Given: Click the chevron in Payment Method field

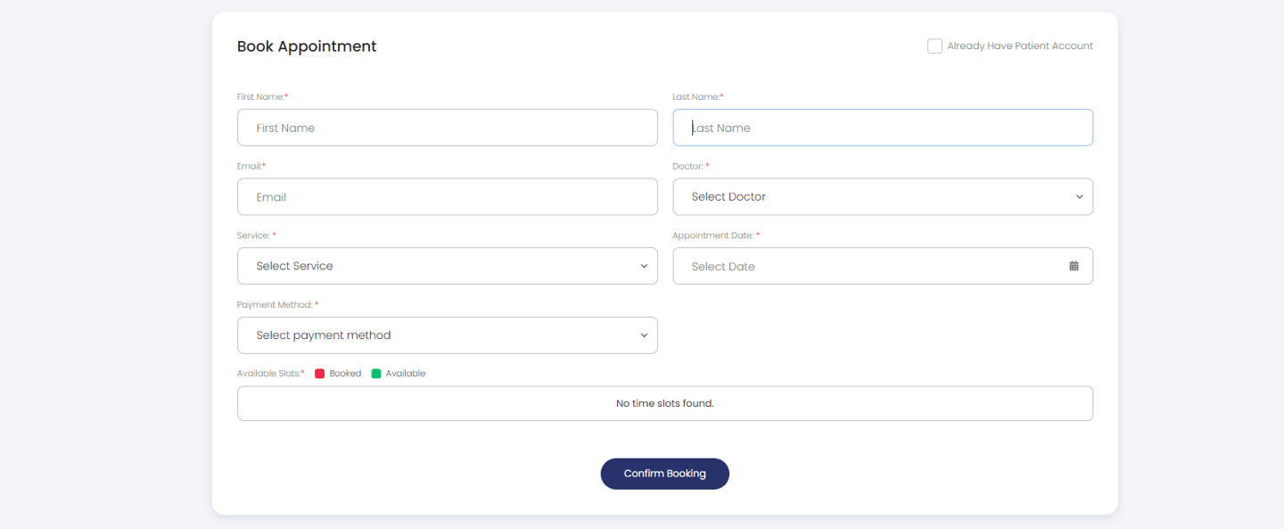Looking at the screenshot, I should pos(644,335).
